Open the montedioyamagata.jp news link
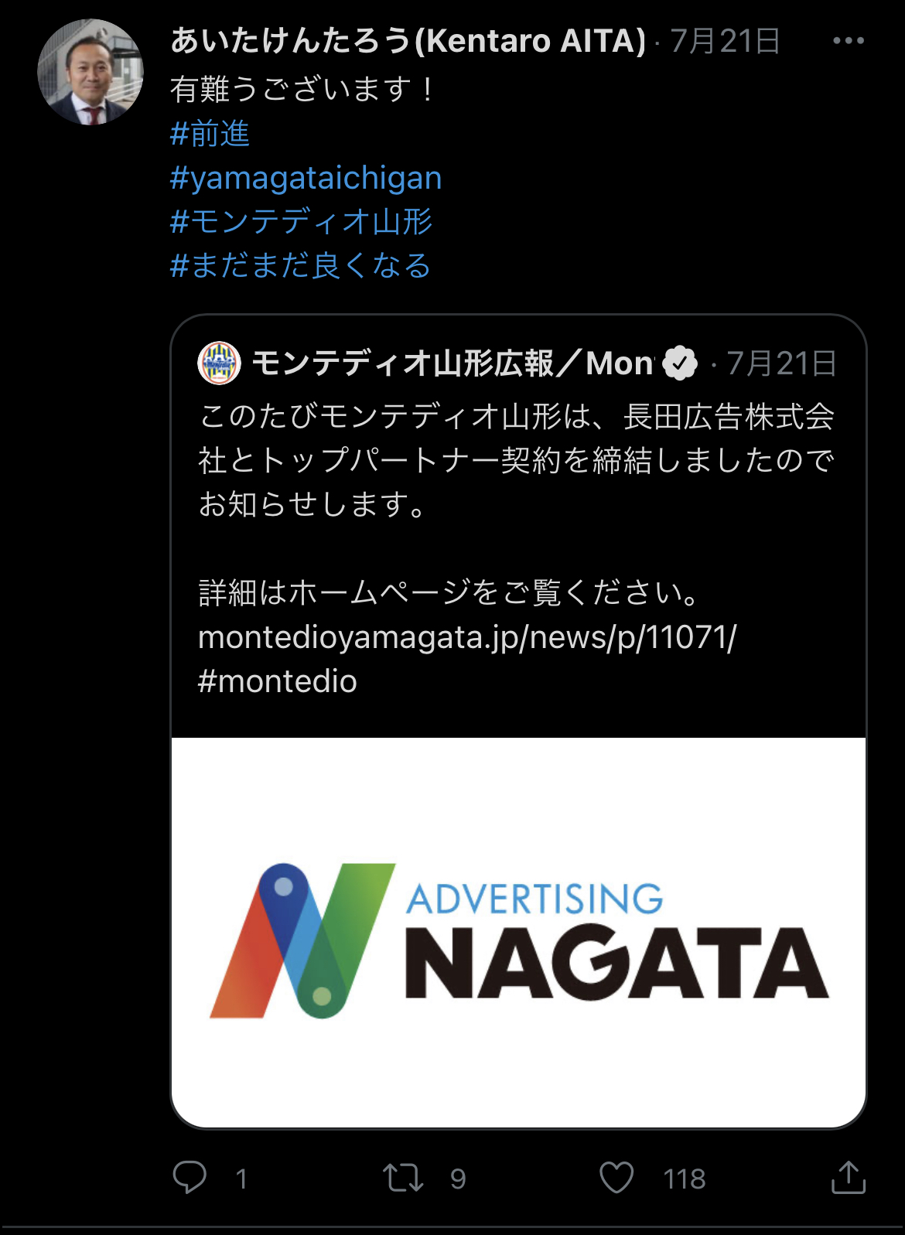The width and height of the screenshot is (905, 1235). click(x=467, y=637)
